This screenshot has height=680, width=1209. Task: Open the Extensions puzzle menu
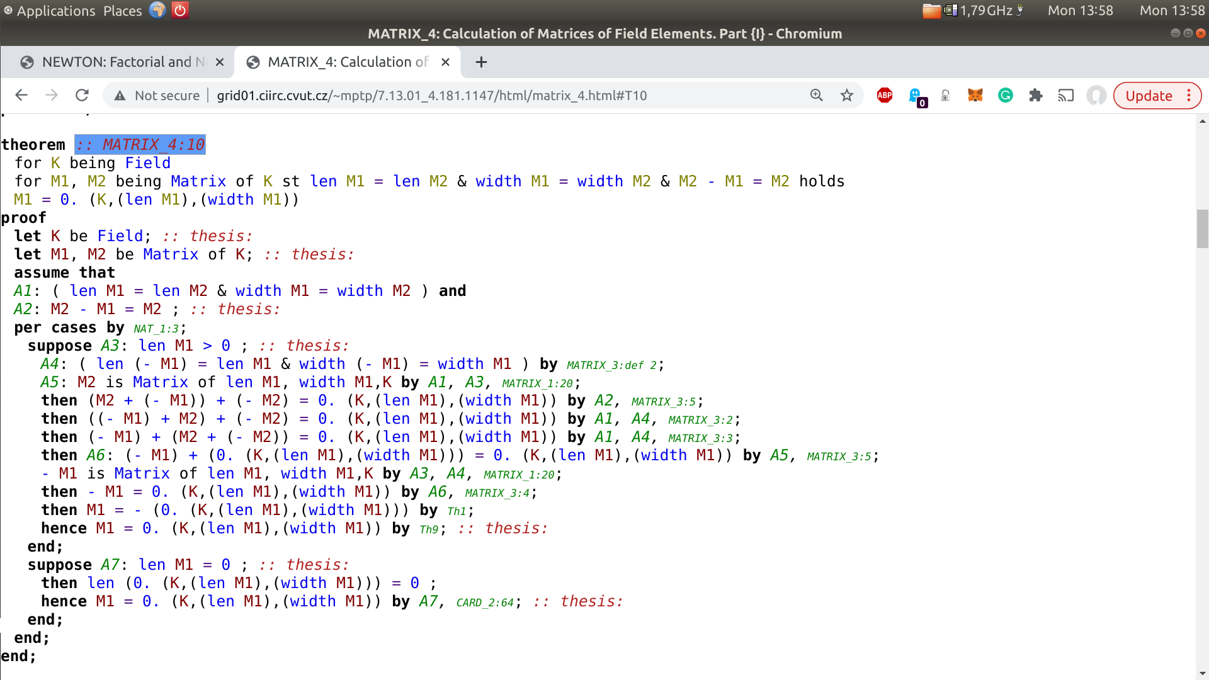click(1036, 95)
